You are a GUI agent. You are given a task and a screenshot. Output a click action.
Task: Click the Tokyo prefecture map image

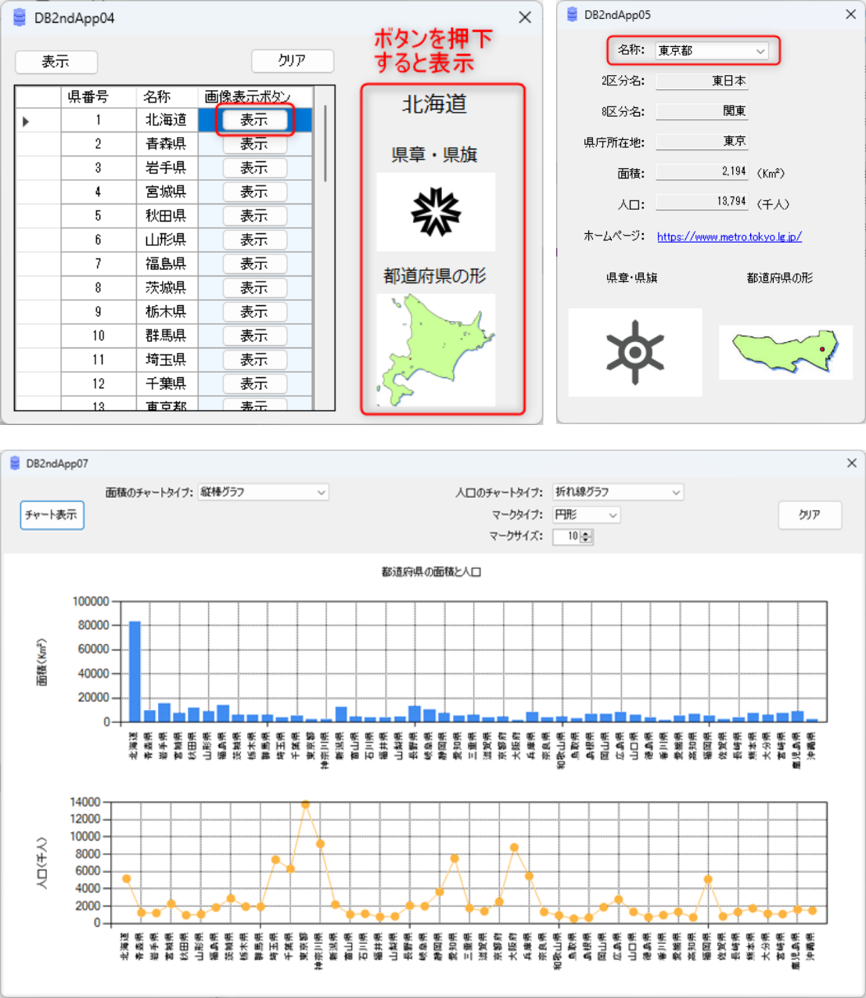click(785, 352)
